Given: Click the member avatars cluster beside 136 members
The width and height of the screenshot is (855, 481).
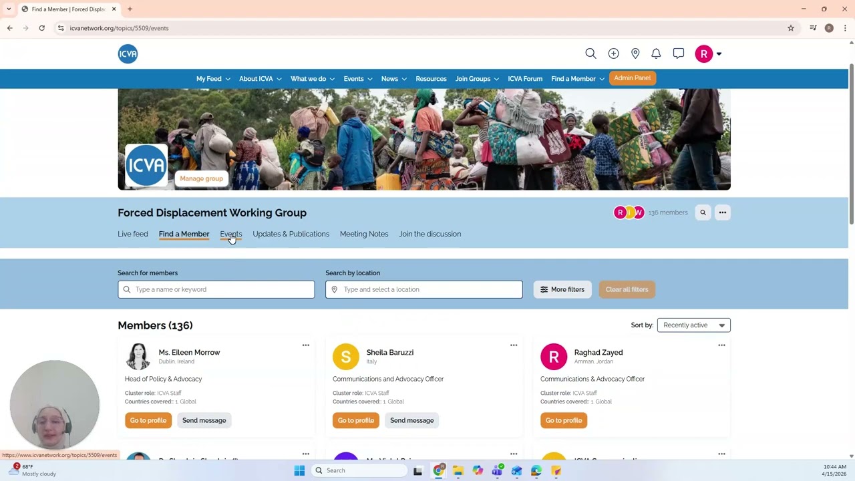Looking at the screenshot, I should 629,212.
